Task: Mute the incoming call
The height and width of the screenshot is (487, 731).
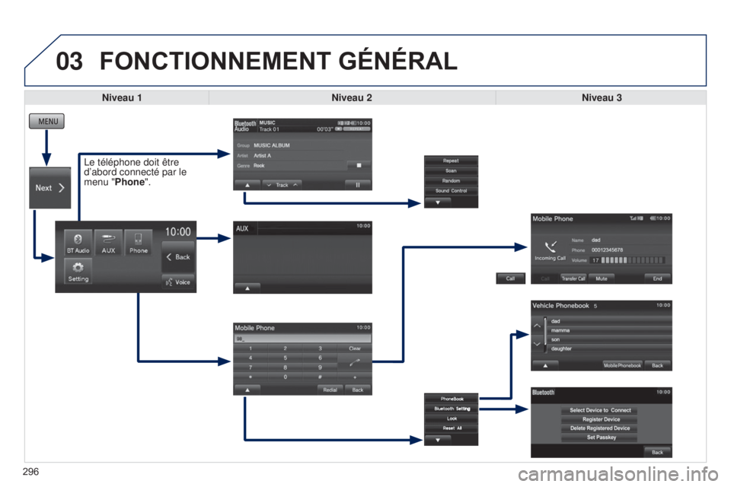Action: 602,279
